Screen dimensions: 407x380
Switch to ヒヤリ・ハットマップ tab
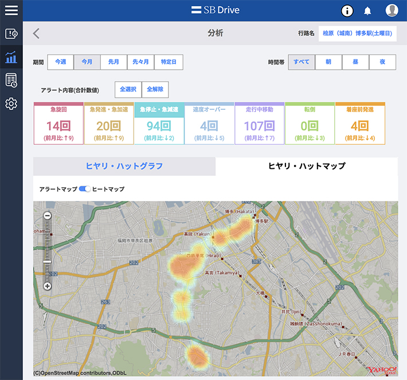click(x=307, y=166)
